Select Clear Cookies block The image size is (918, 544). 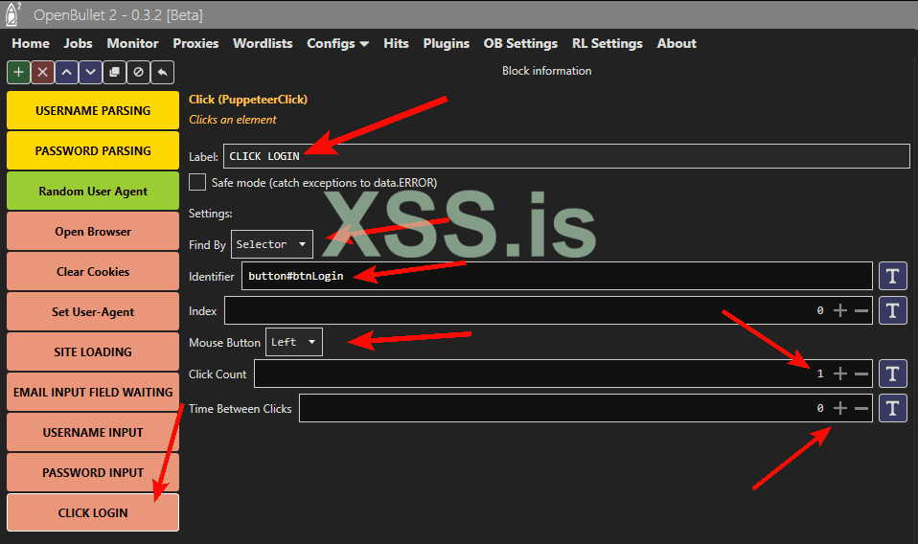pyautogui.click(x=93, y=271)
